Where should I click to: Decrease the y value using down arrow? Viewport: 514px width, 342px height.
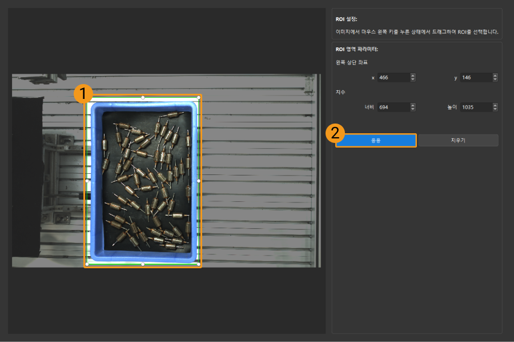pos(495,79)
